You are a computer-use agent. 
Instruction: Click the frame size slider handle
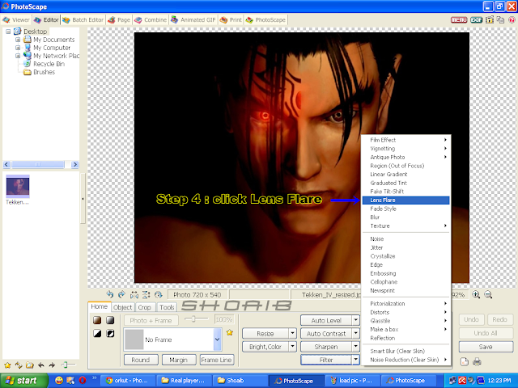(193, 318)
